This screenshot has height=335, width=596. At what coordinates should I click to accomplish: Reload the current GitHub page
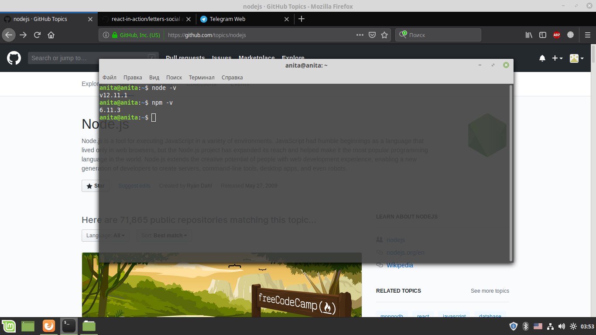tap(38, 35)
